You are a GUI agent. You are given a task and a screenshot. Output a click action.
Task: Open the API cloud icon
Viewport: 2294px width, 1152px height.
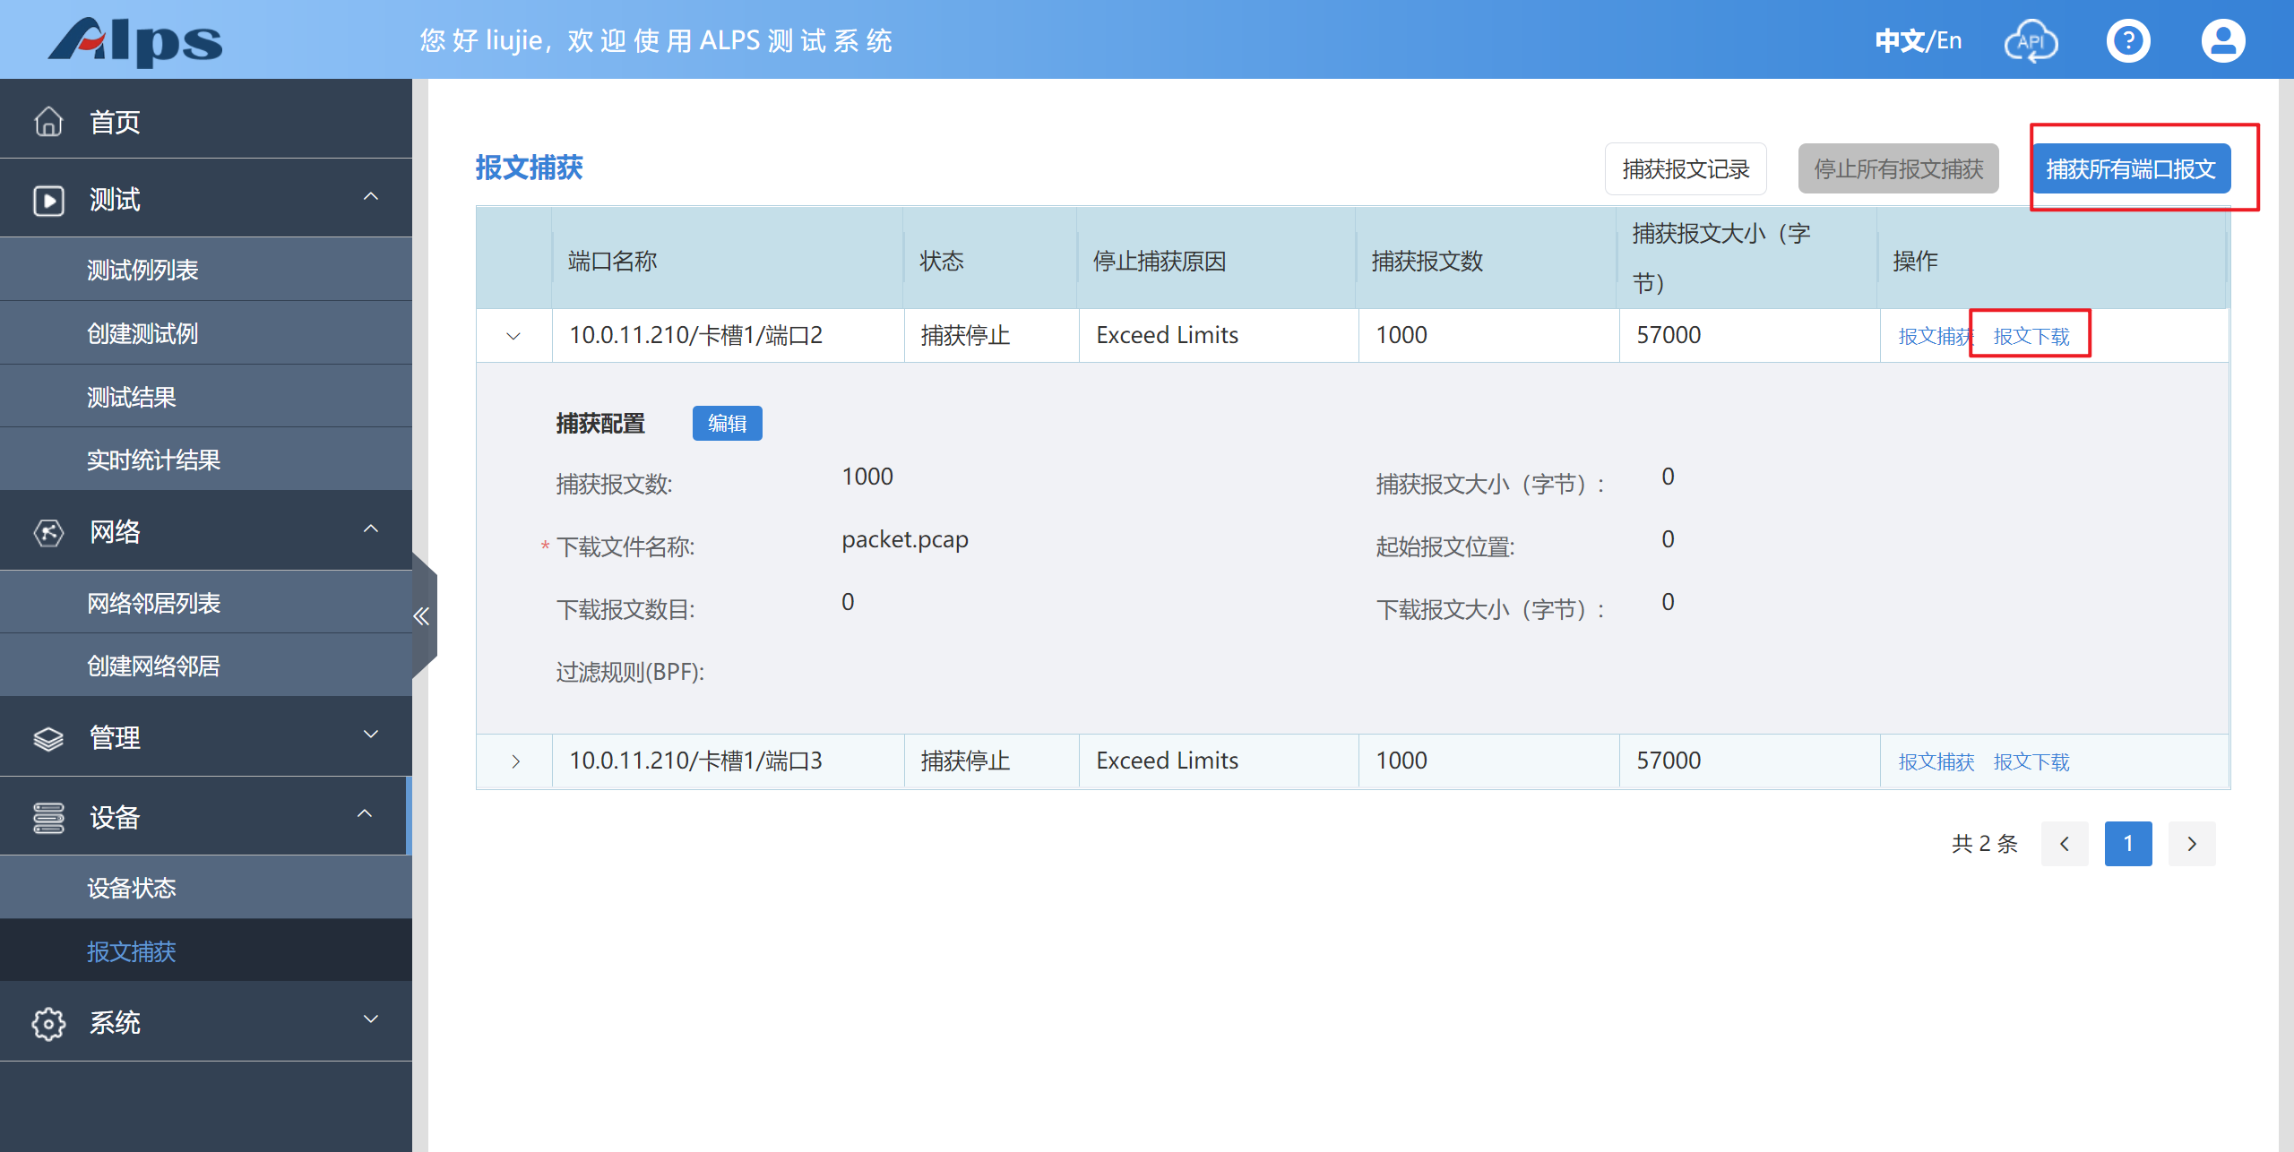click(x=2031, y=41)
